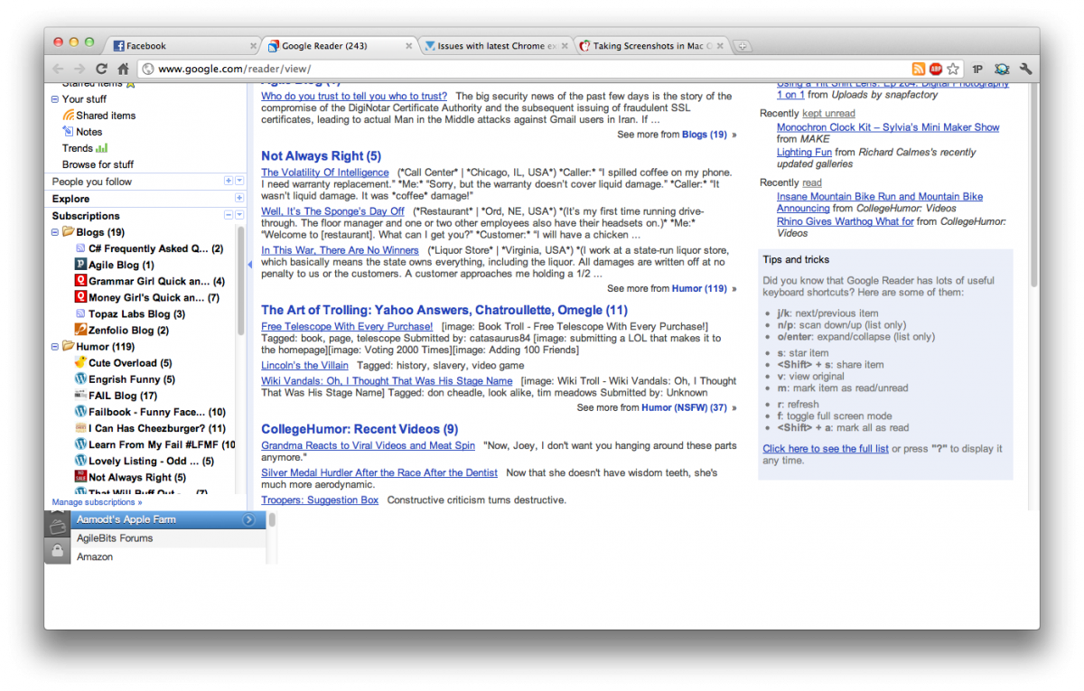Go to the home page via house icon

(123, 69)
